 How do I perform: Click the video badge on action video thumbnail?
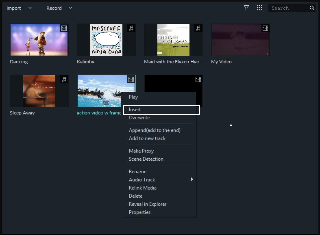click(x=131, y=79)
